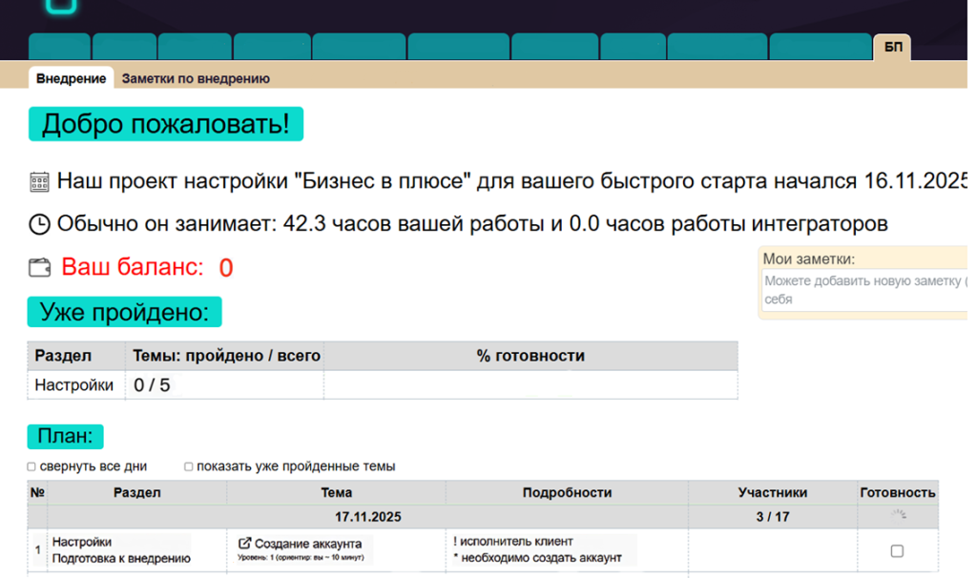Check the Готовность box for task 1

pos(897,551)
